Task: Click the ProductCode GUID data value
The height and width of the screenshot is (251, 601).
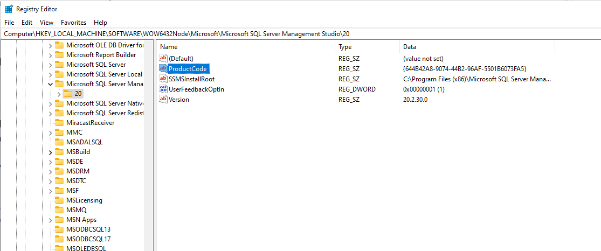Action: [x=465, y=69]
